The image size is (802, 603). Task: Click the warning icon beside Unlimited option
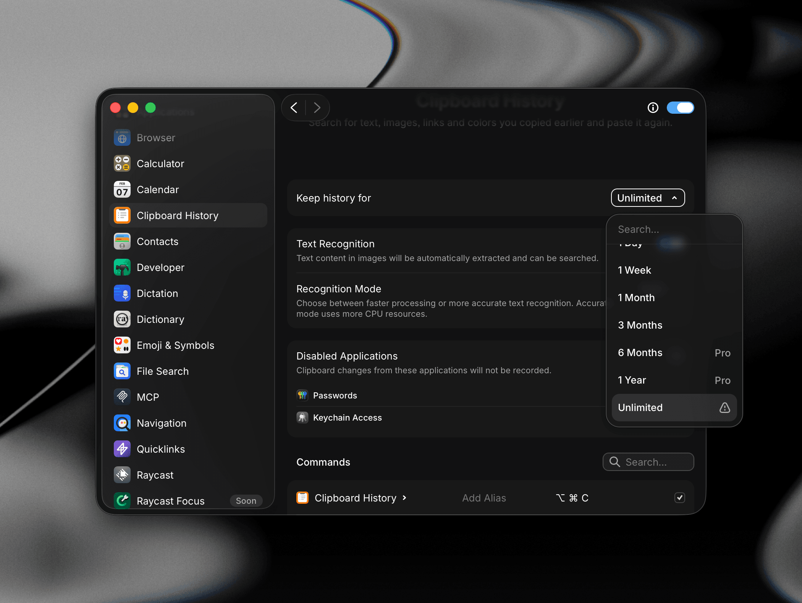pos(724,408)
